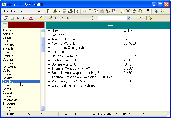
Task: Align text left
Action: [x=76, y=18]
